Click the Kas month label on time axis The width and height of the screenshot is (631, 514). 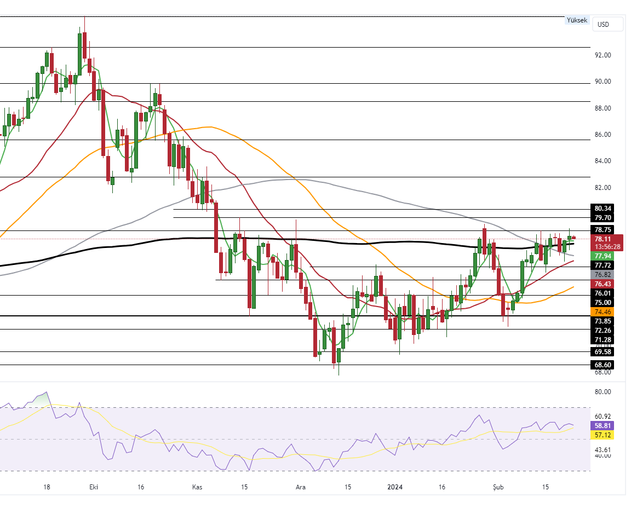pyautogui.click(x=197, y=487)
